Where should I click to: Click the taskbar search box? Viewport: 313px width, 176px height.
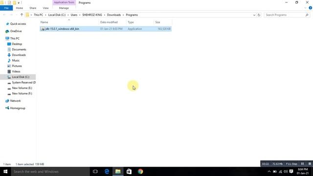[x=50, y=172]
